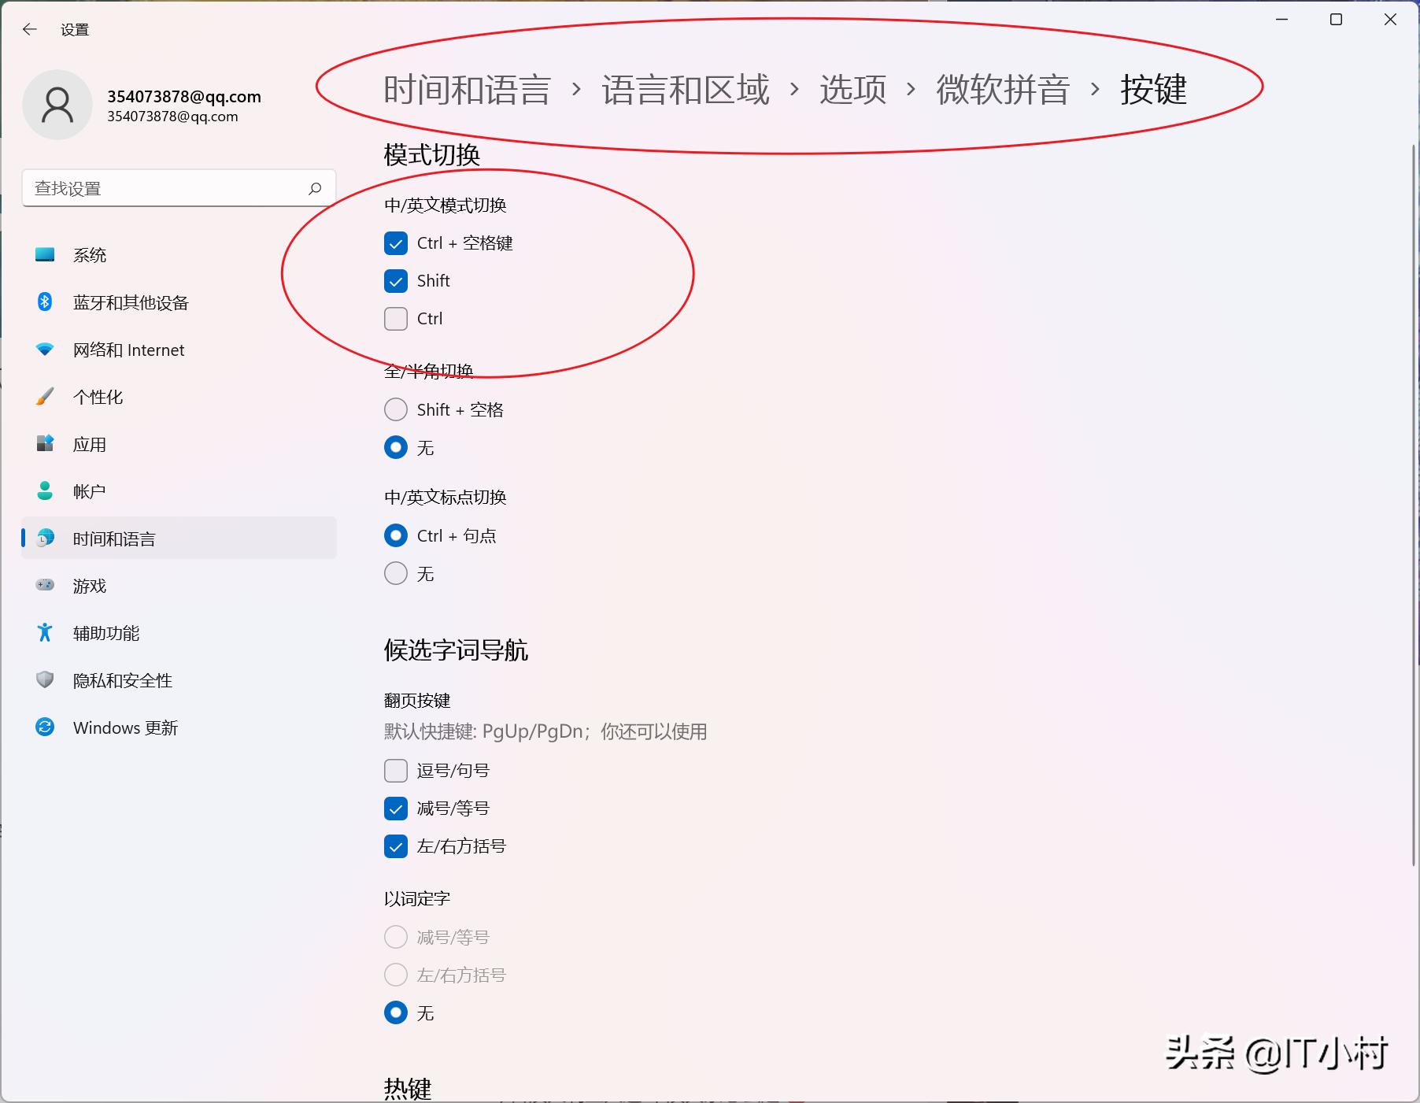Click the 游戏 gamepad icon

tap(45, 585)
